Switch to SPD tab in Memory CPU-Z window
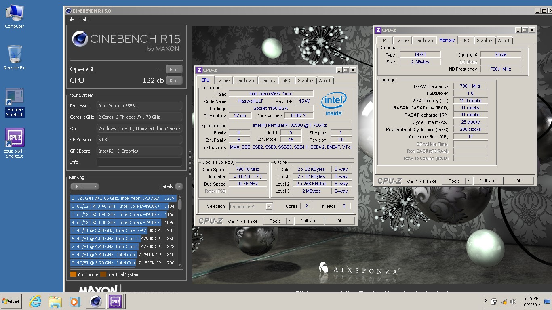The width and height of the screenshot is (552, 310). point(466,40)
